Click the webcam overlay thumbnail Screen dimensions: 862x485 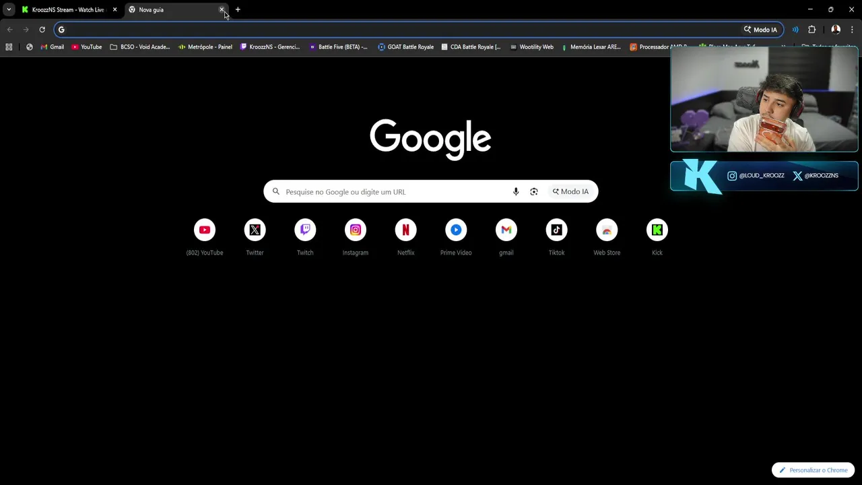(764, 100)
